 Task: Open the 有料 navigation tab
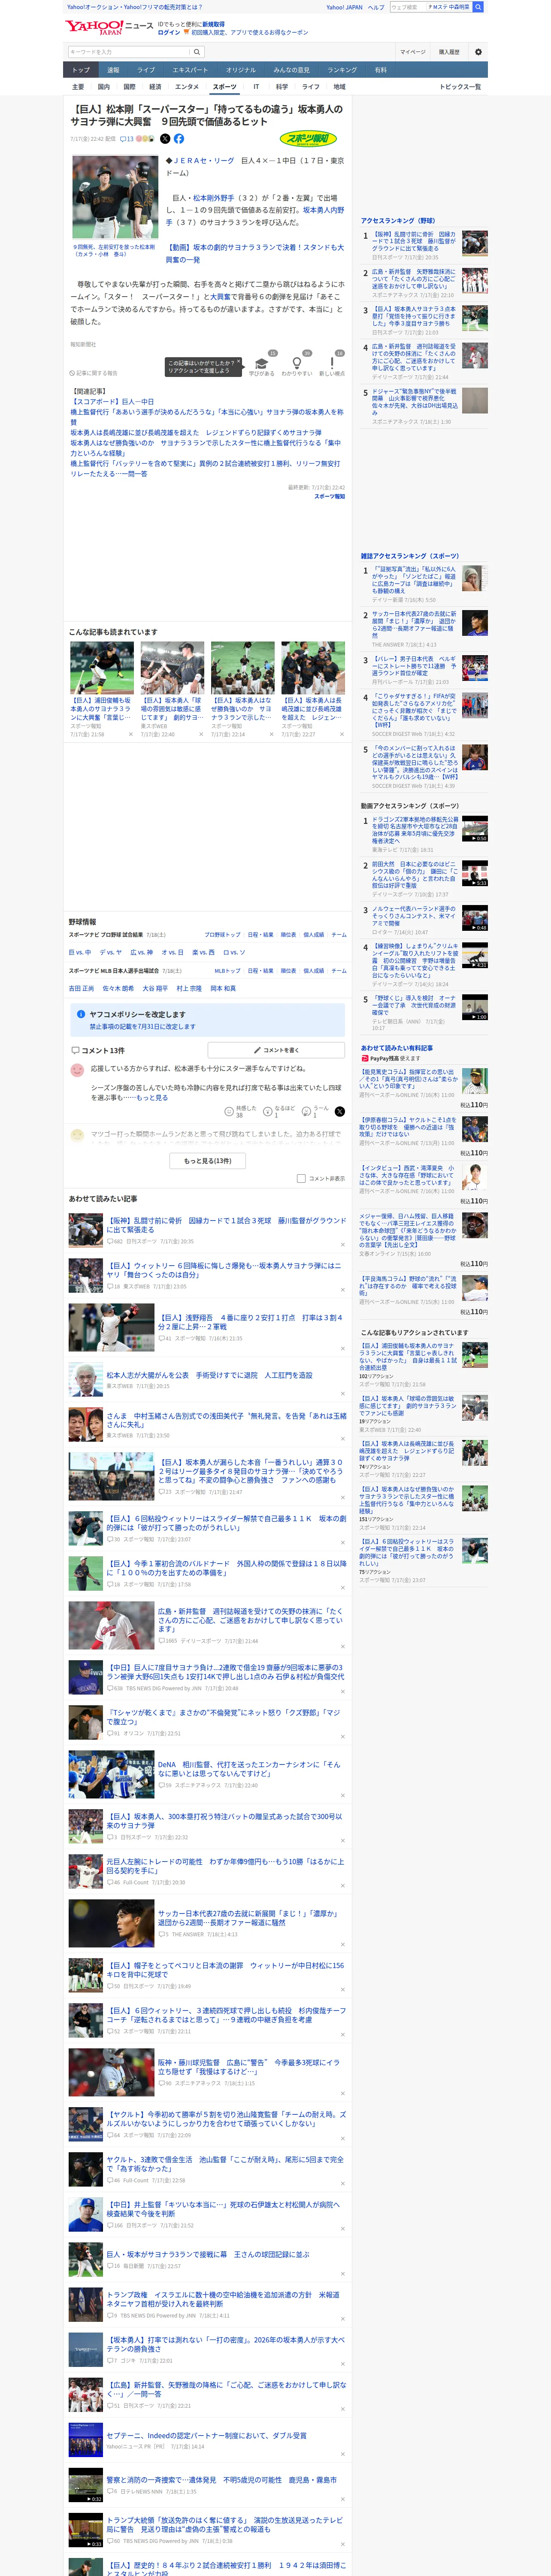coord(380,70)
